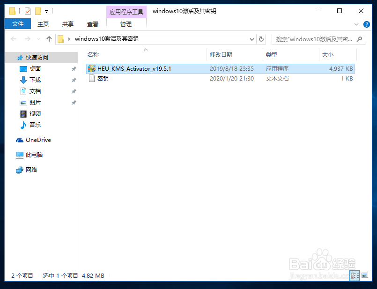Image resolution: width=377 pixels, height=289 pixels.
Task: Click the pin icon next to 桌面
Action: coord(74,69)
